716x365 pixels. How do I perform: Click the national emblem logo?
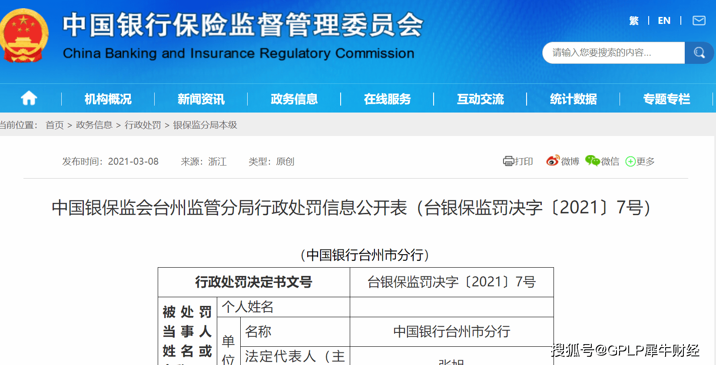[x=24, y=36]
